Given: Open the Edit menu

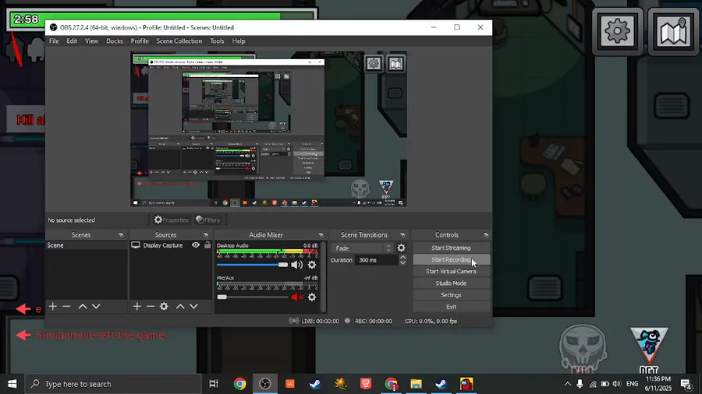Looking at the screenshot, I should pos(72,41).
